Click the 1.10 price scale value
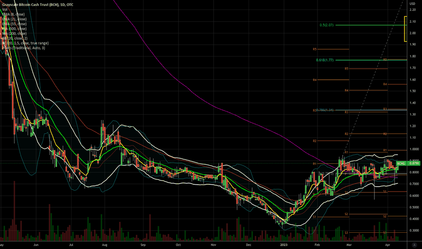This screenshot has width=422, height=249. point(412,138)
